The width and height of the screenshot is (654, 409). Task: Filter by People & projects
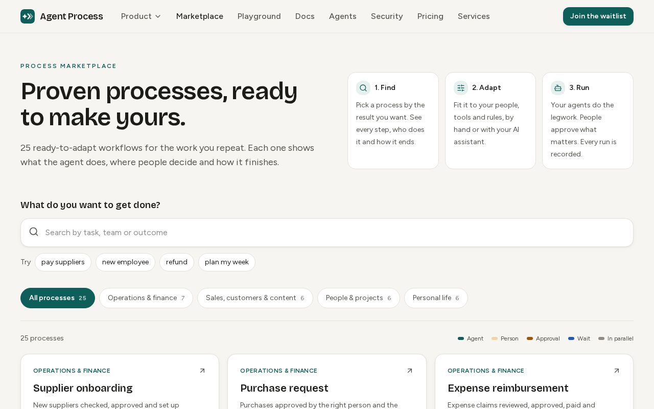click(x=359, y=298)
